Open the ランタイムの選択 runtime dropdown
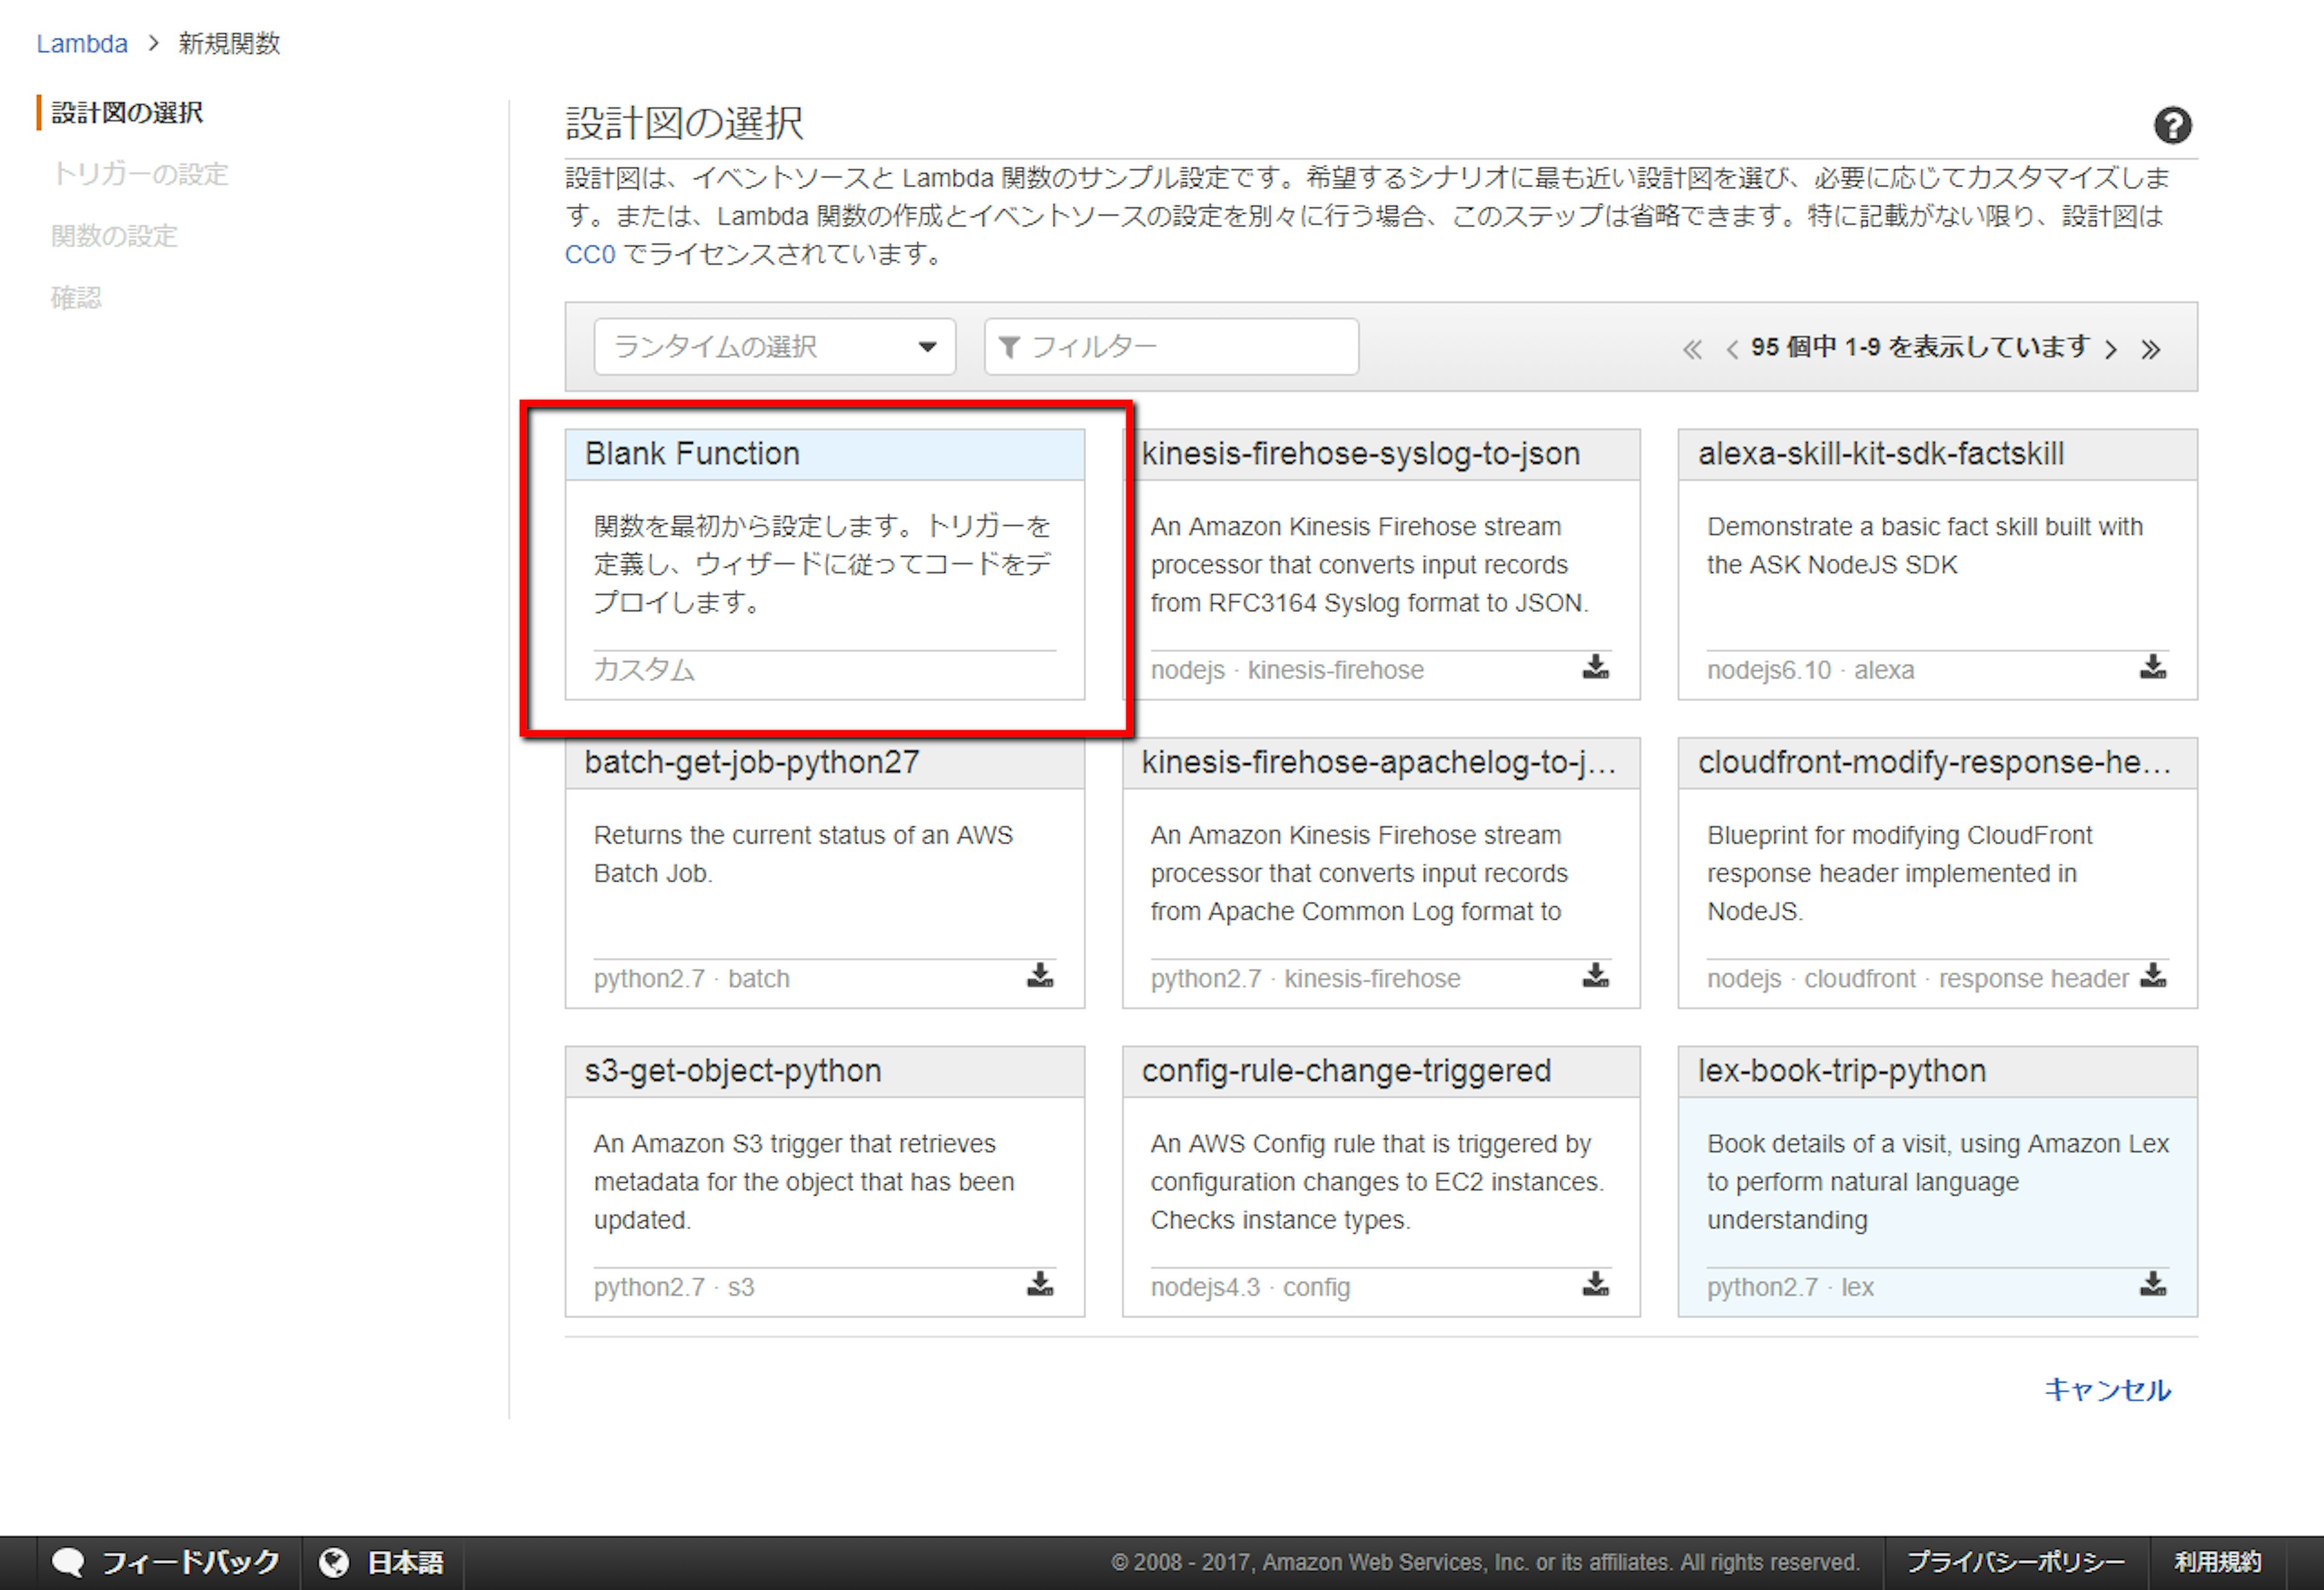2324x1590 pixels. tap(774, 347)
